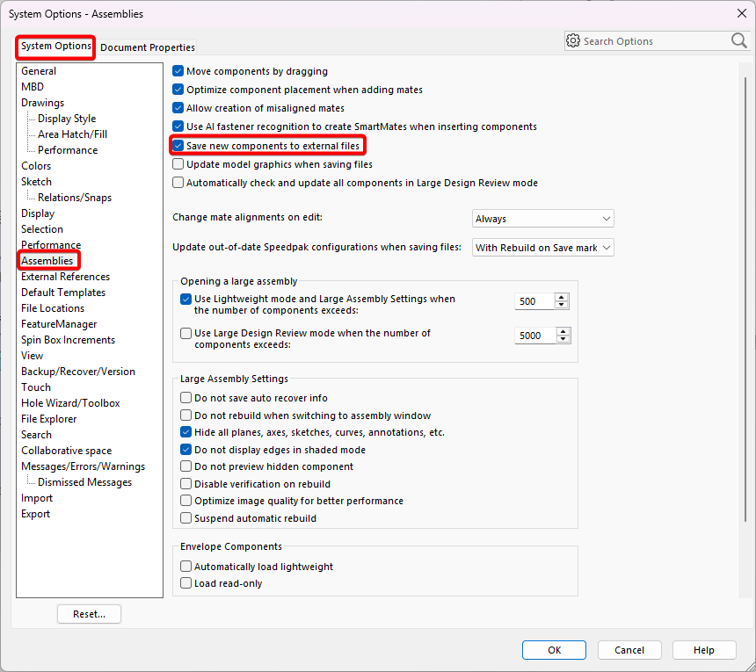Viewport: 756px width, 672px height.
Task: Select Display Style under Drawings
Action: coord(67,119)
